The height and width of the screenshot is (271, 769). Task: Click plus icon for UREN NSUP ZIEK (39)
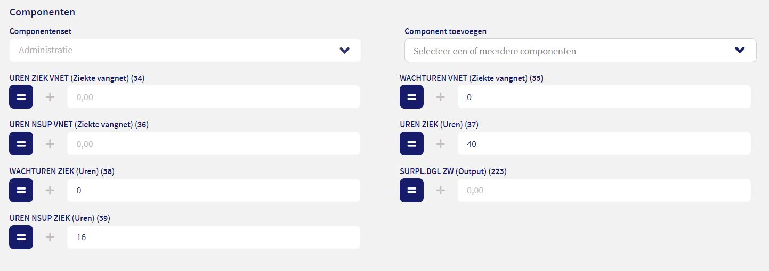50,237
